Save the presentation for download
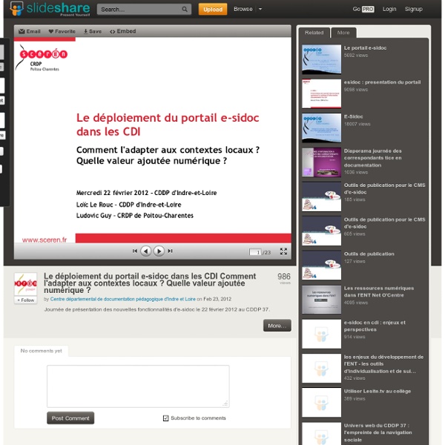Viewport: 445px width, 445px height. pyautogui.click(x=93, y=31)
